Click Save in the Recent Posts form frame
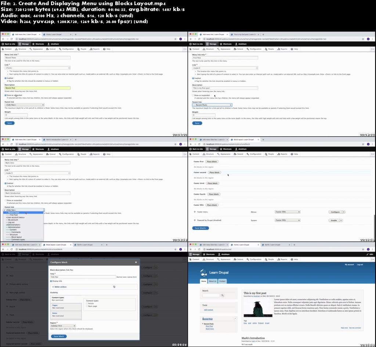 pos(10,123)
